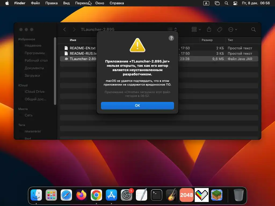Launch Firefox from the Dock
275x206 pixels.
click(x=81, y=195)
